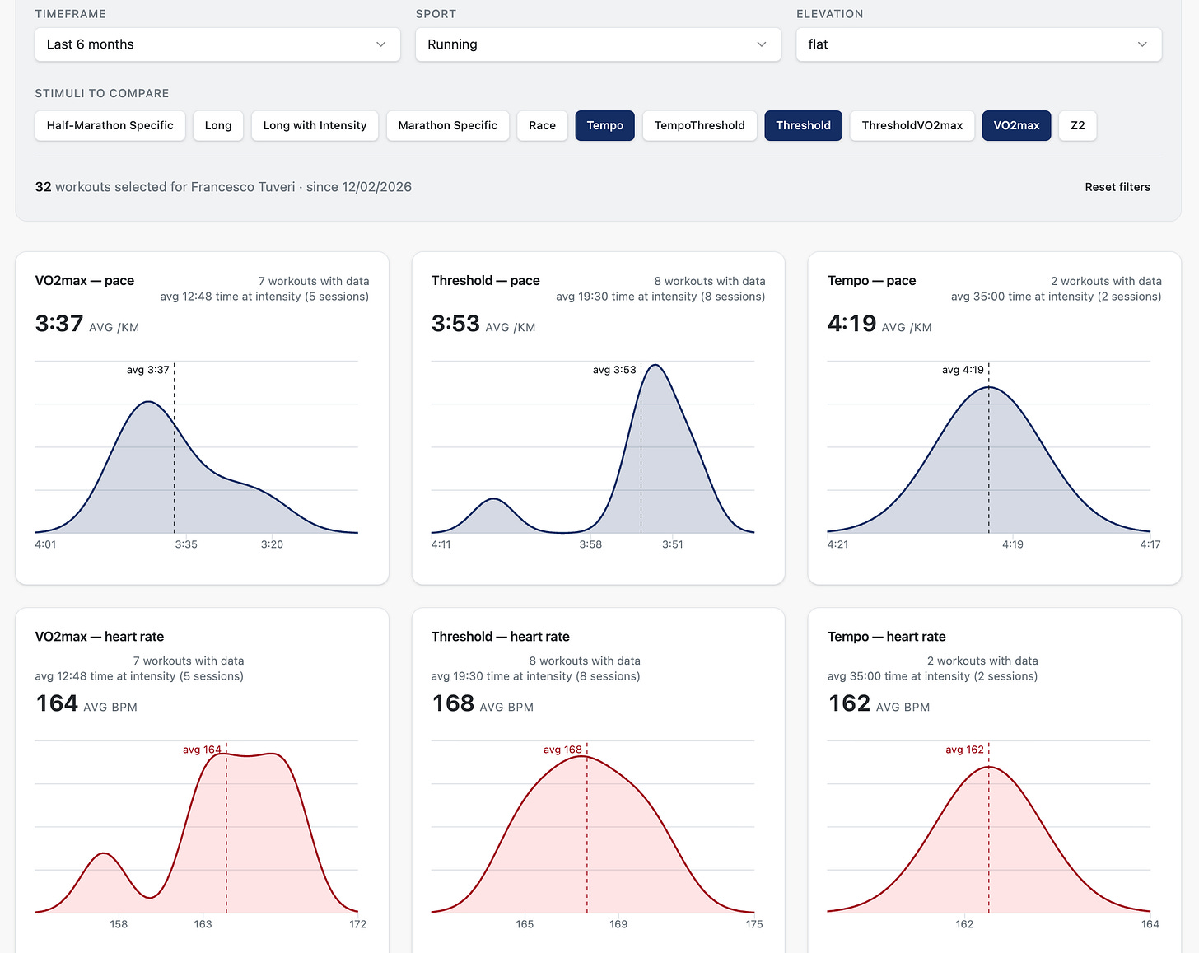
Task: Expand the Sport dropdown set to Running
Action: (x=598, y=44)
